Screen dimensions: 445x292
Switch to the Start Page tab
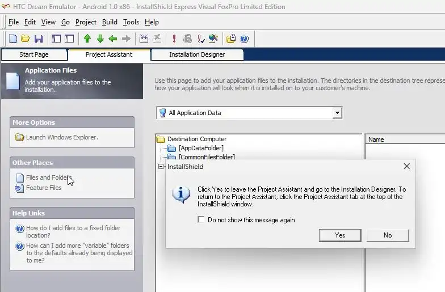click(34, 54)
